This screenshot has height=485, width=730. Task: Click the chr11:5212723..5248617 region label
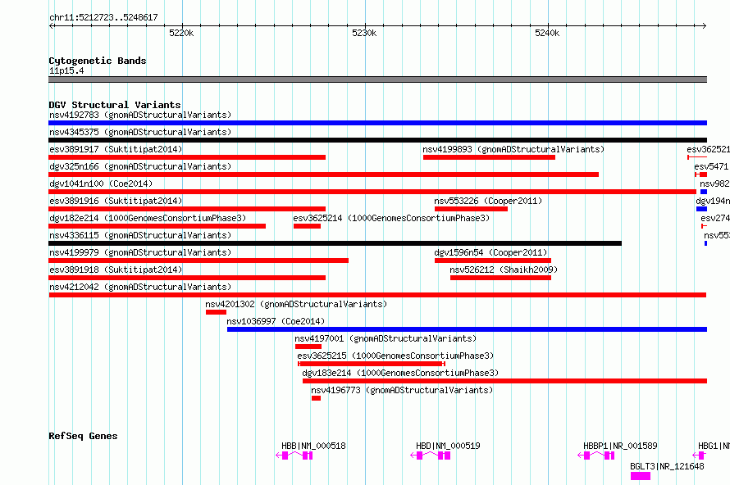(103, 18)
